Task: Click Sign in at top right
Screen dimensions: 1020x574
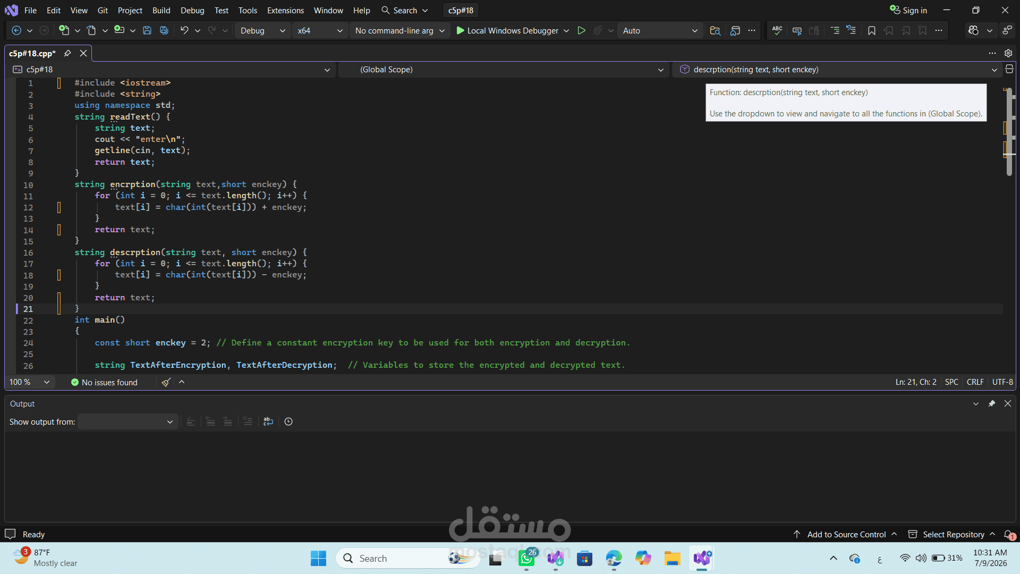Action: pyautogui.click(x=908, y=11)
